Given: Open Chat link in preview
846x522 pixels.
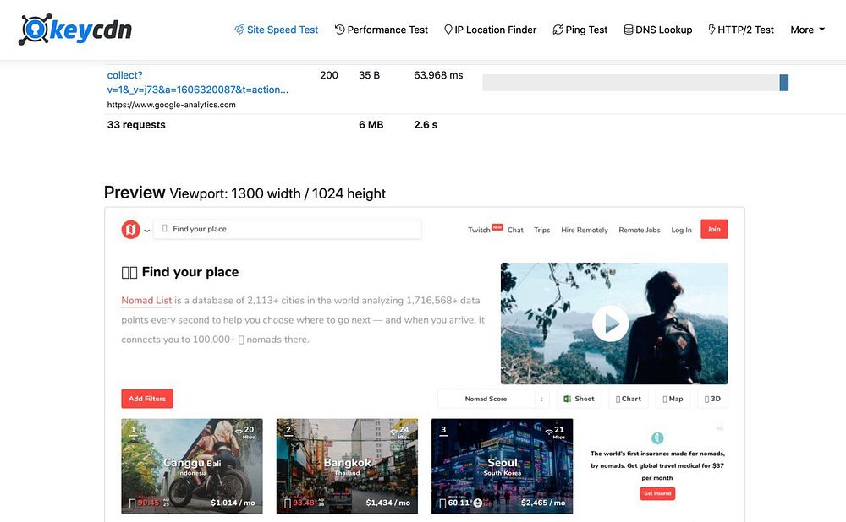Looking at the screenshot, I should pos(515,230).
